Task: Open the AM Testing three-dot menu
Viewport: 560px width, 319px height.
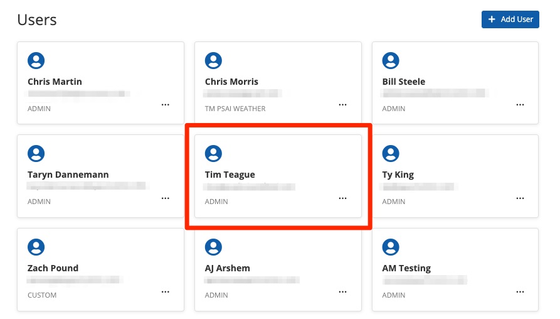Action: click(520, 291)
